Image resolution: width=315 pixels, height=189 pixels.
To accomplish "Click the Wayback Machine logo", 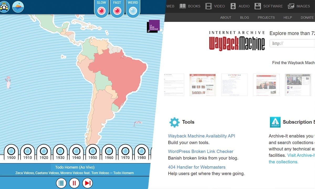I will tap(237, 41).
